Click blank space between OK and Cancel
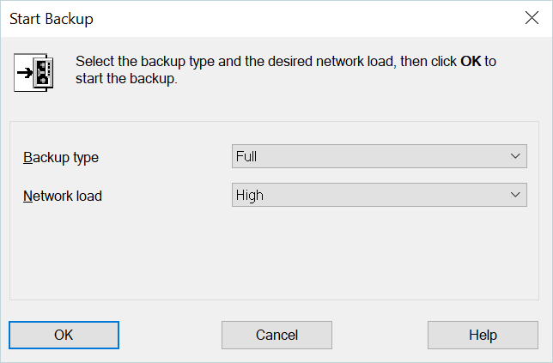 (170, 335)
